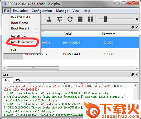Switch to the Log tab
Viewport: 141px width, 119px height.
[8, 80]
